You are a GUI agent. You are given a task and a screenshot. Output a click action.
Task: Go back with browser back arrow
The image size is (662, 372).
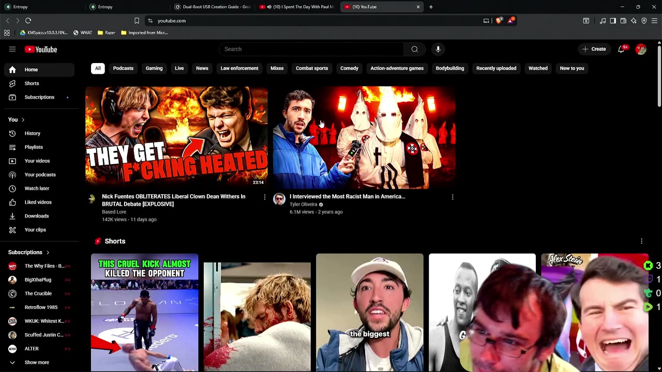pyautogui.click(x=7, y=21)
